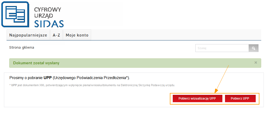
Task: Click the orange arrow annotation line
Action: 223,78
